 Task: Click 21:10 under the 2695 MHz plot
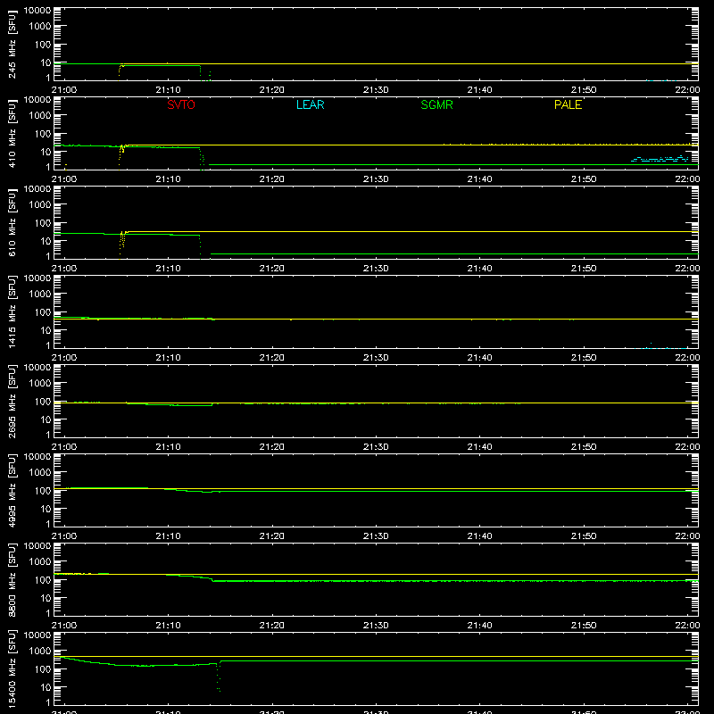[x=168, y=447]
